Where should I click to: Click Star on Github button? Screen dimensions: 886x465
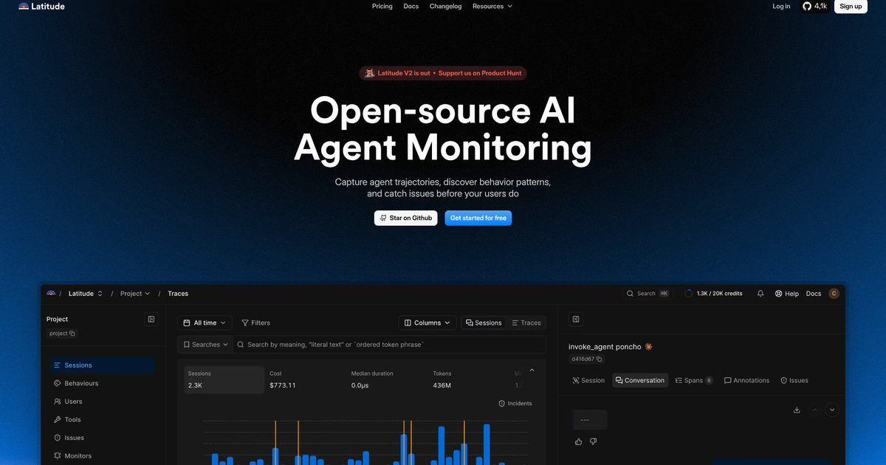coord(405,218)
